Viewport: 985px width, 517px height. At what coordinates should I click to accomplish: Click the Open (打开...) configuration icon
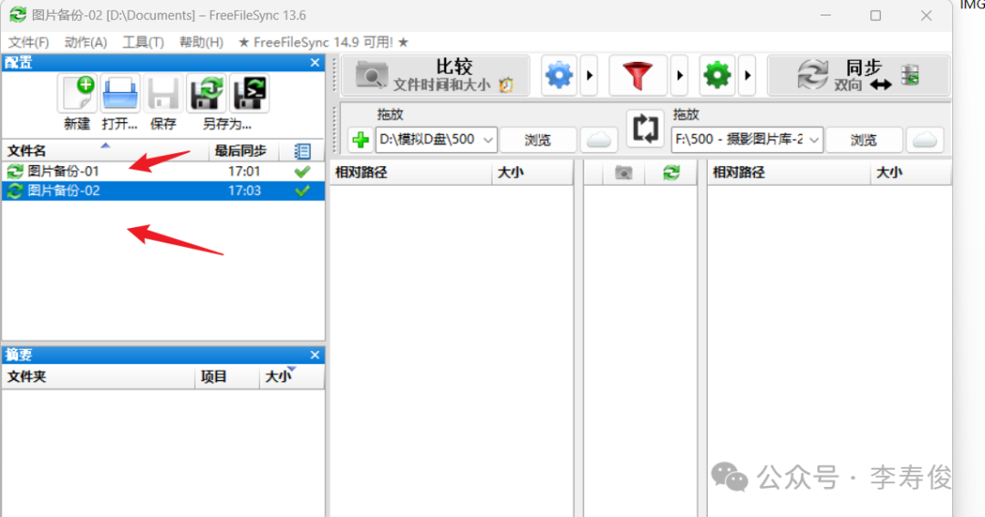pyautogui.click(x=120, y=94)
